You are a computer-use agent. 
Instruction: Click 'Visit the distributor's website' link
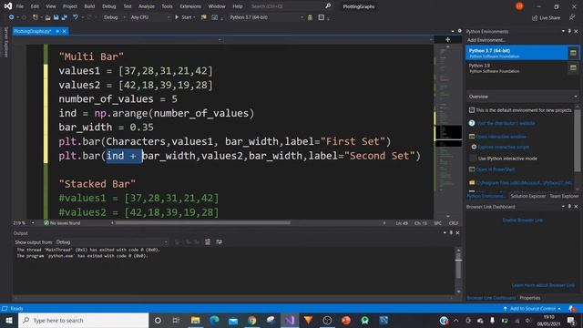506,123
